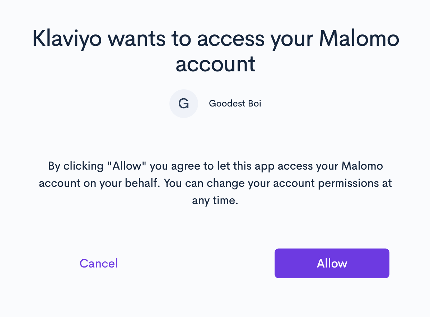Click the purple Allow button
Screen dimensions: 430x317
coord(332,263)
